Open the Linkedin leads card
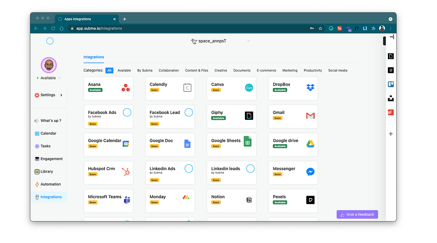This screenshot has width=437, height=243. point(231,173)
